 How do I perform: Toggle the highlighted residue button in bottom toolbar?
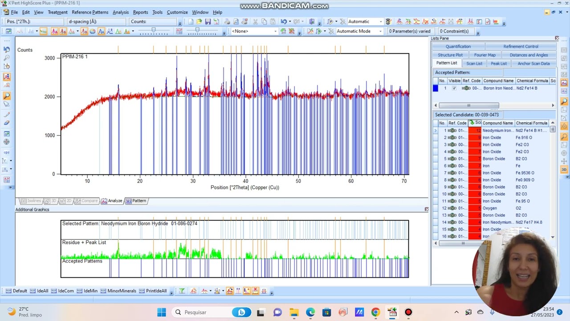point(230,291)
